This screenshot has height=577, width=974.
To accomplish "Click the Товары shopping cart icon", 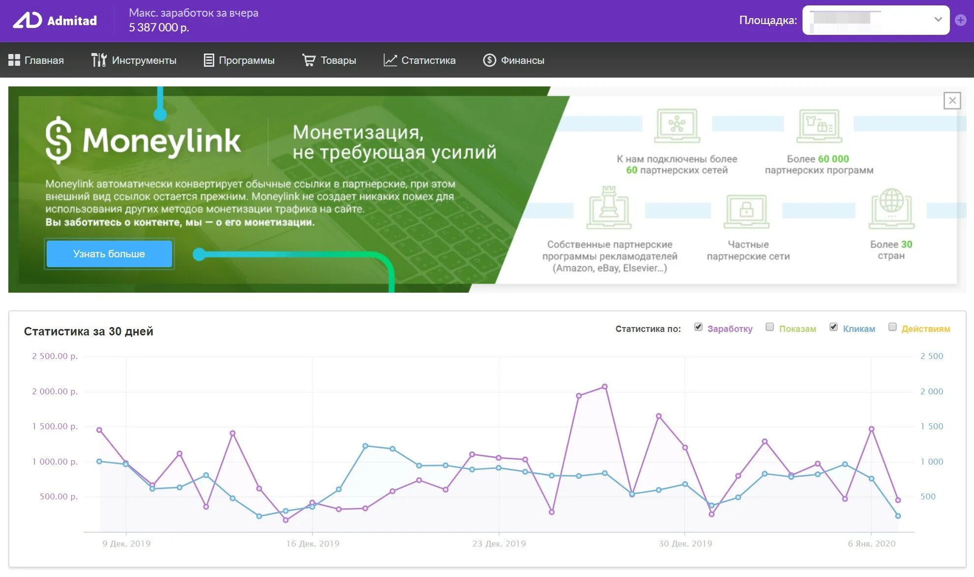I will 309,60.
